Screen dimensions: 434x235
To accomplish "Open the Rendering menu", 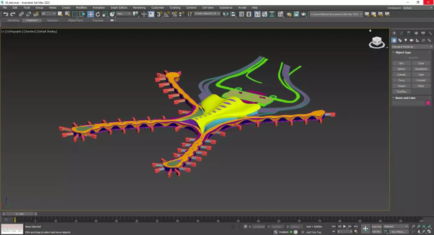I will click(139, 8).
